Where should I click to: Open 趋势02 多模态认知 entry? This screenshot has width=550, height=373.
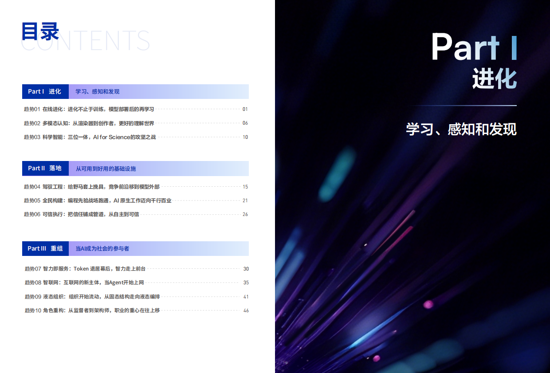[x=89, y=123]
